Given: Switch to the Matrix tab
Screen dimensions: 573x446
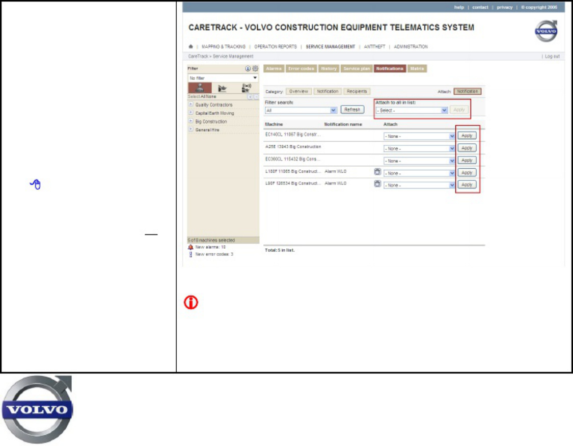Looking at the screenshot, I should pyautogui.click(x=417, y=69).
